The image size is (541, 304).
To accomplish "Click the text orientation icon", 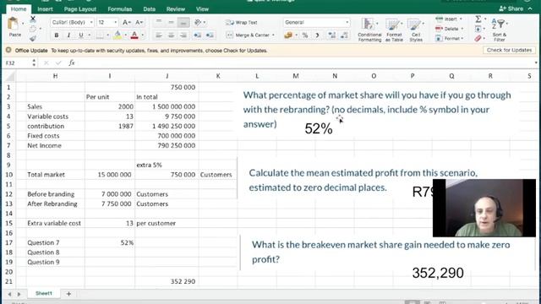I will click(x=198, y=23).
